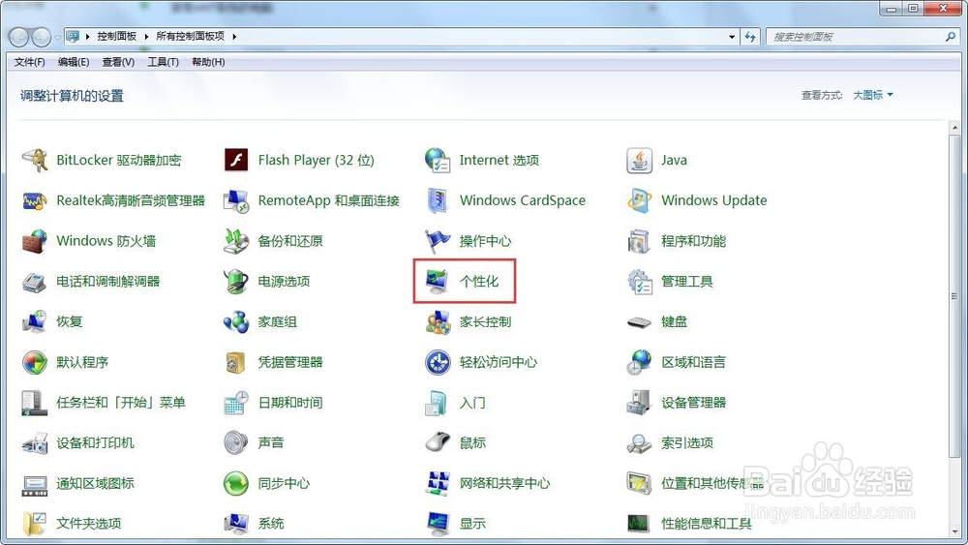
Task: Open 操作中心 flag icon
Action: click(438, 241)
